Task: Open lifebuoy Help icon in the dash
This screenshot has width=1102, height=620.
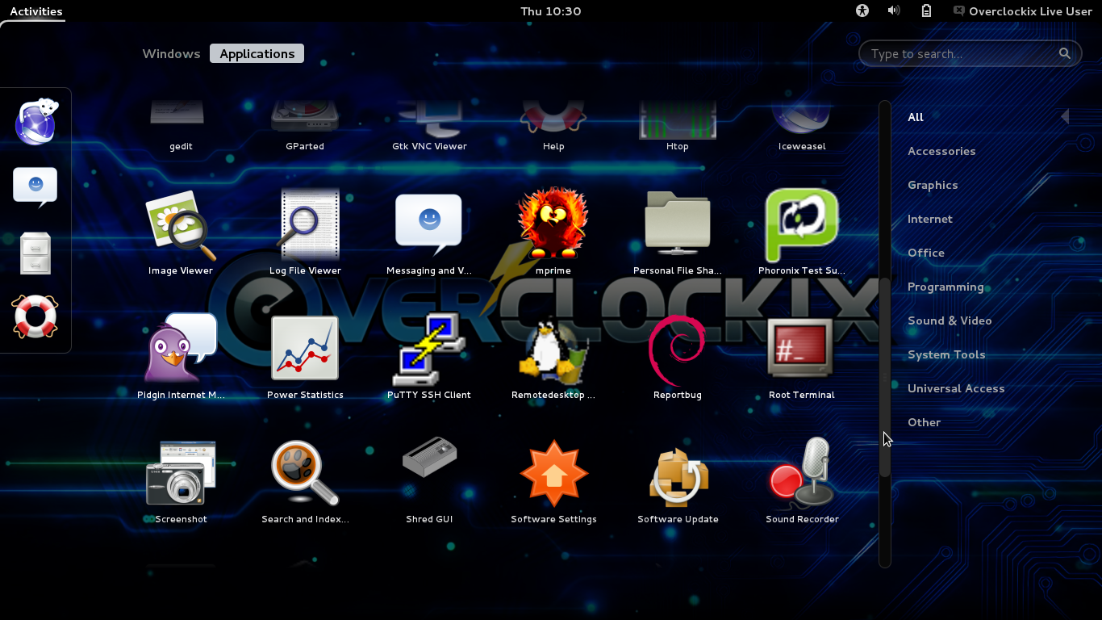Action: pyautogui.click(x=35, y=316)
